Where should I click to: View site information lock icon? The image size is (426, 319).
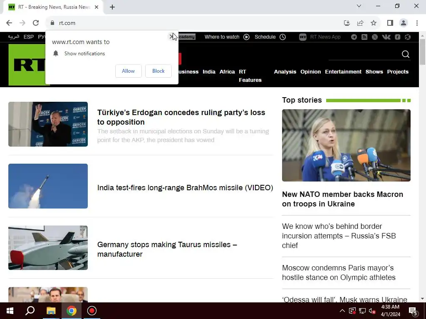pyautogui.click(x=52, y=23)
